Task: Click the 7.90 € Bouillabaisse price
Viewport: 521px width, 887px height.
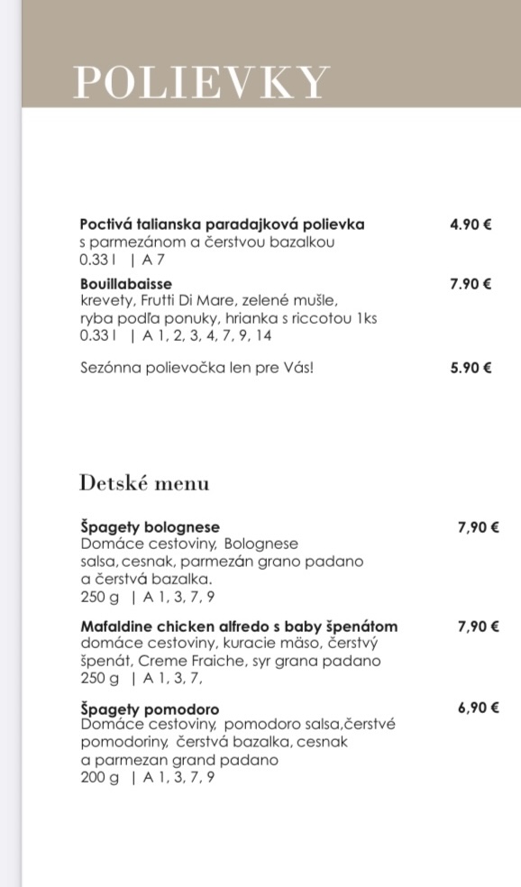Action: click(x=471, y=284)
